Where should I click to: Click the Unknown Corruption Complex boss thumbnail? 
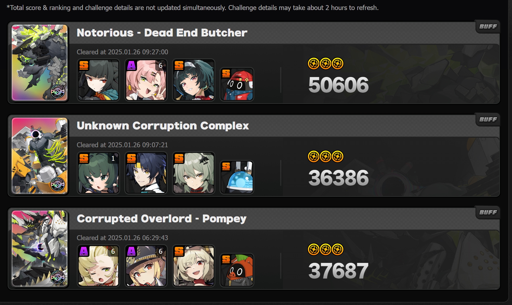(39, 155)
